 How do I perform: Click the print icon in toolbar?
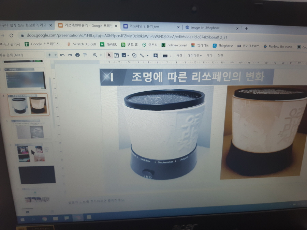coord(77,55)
